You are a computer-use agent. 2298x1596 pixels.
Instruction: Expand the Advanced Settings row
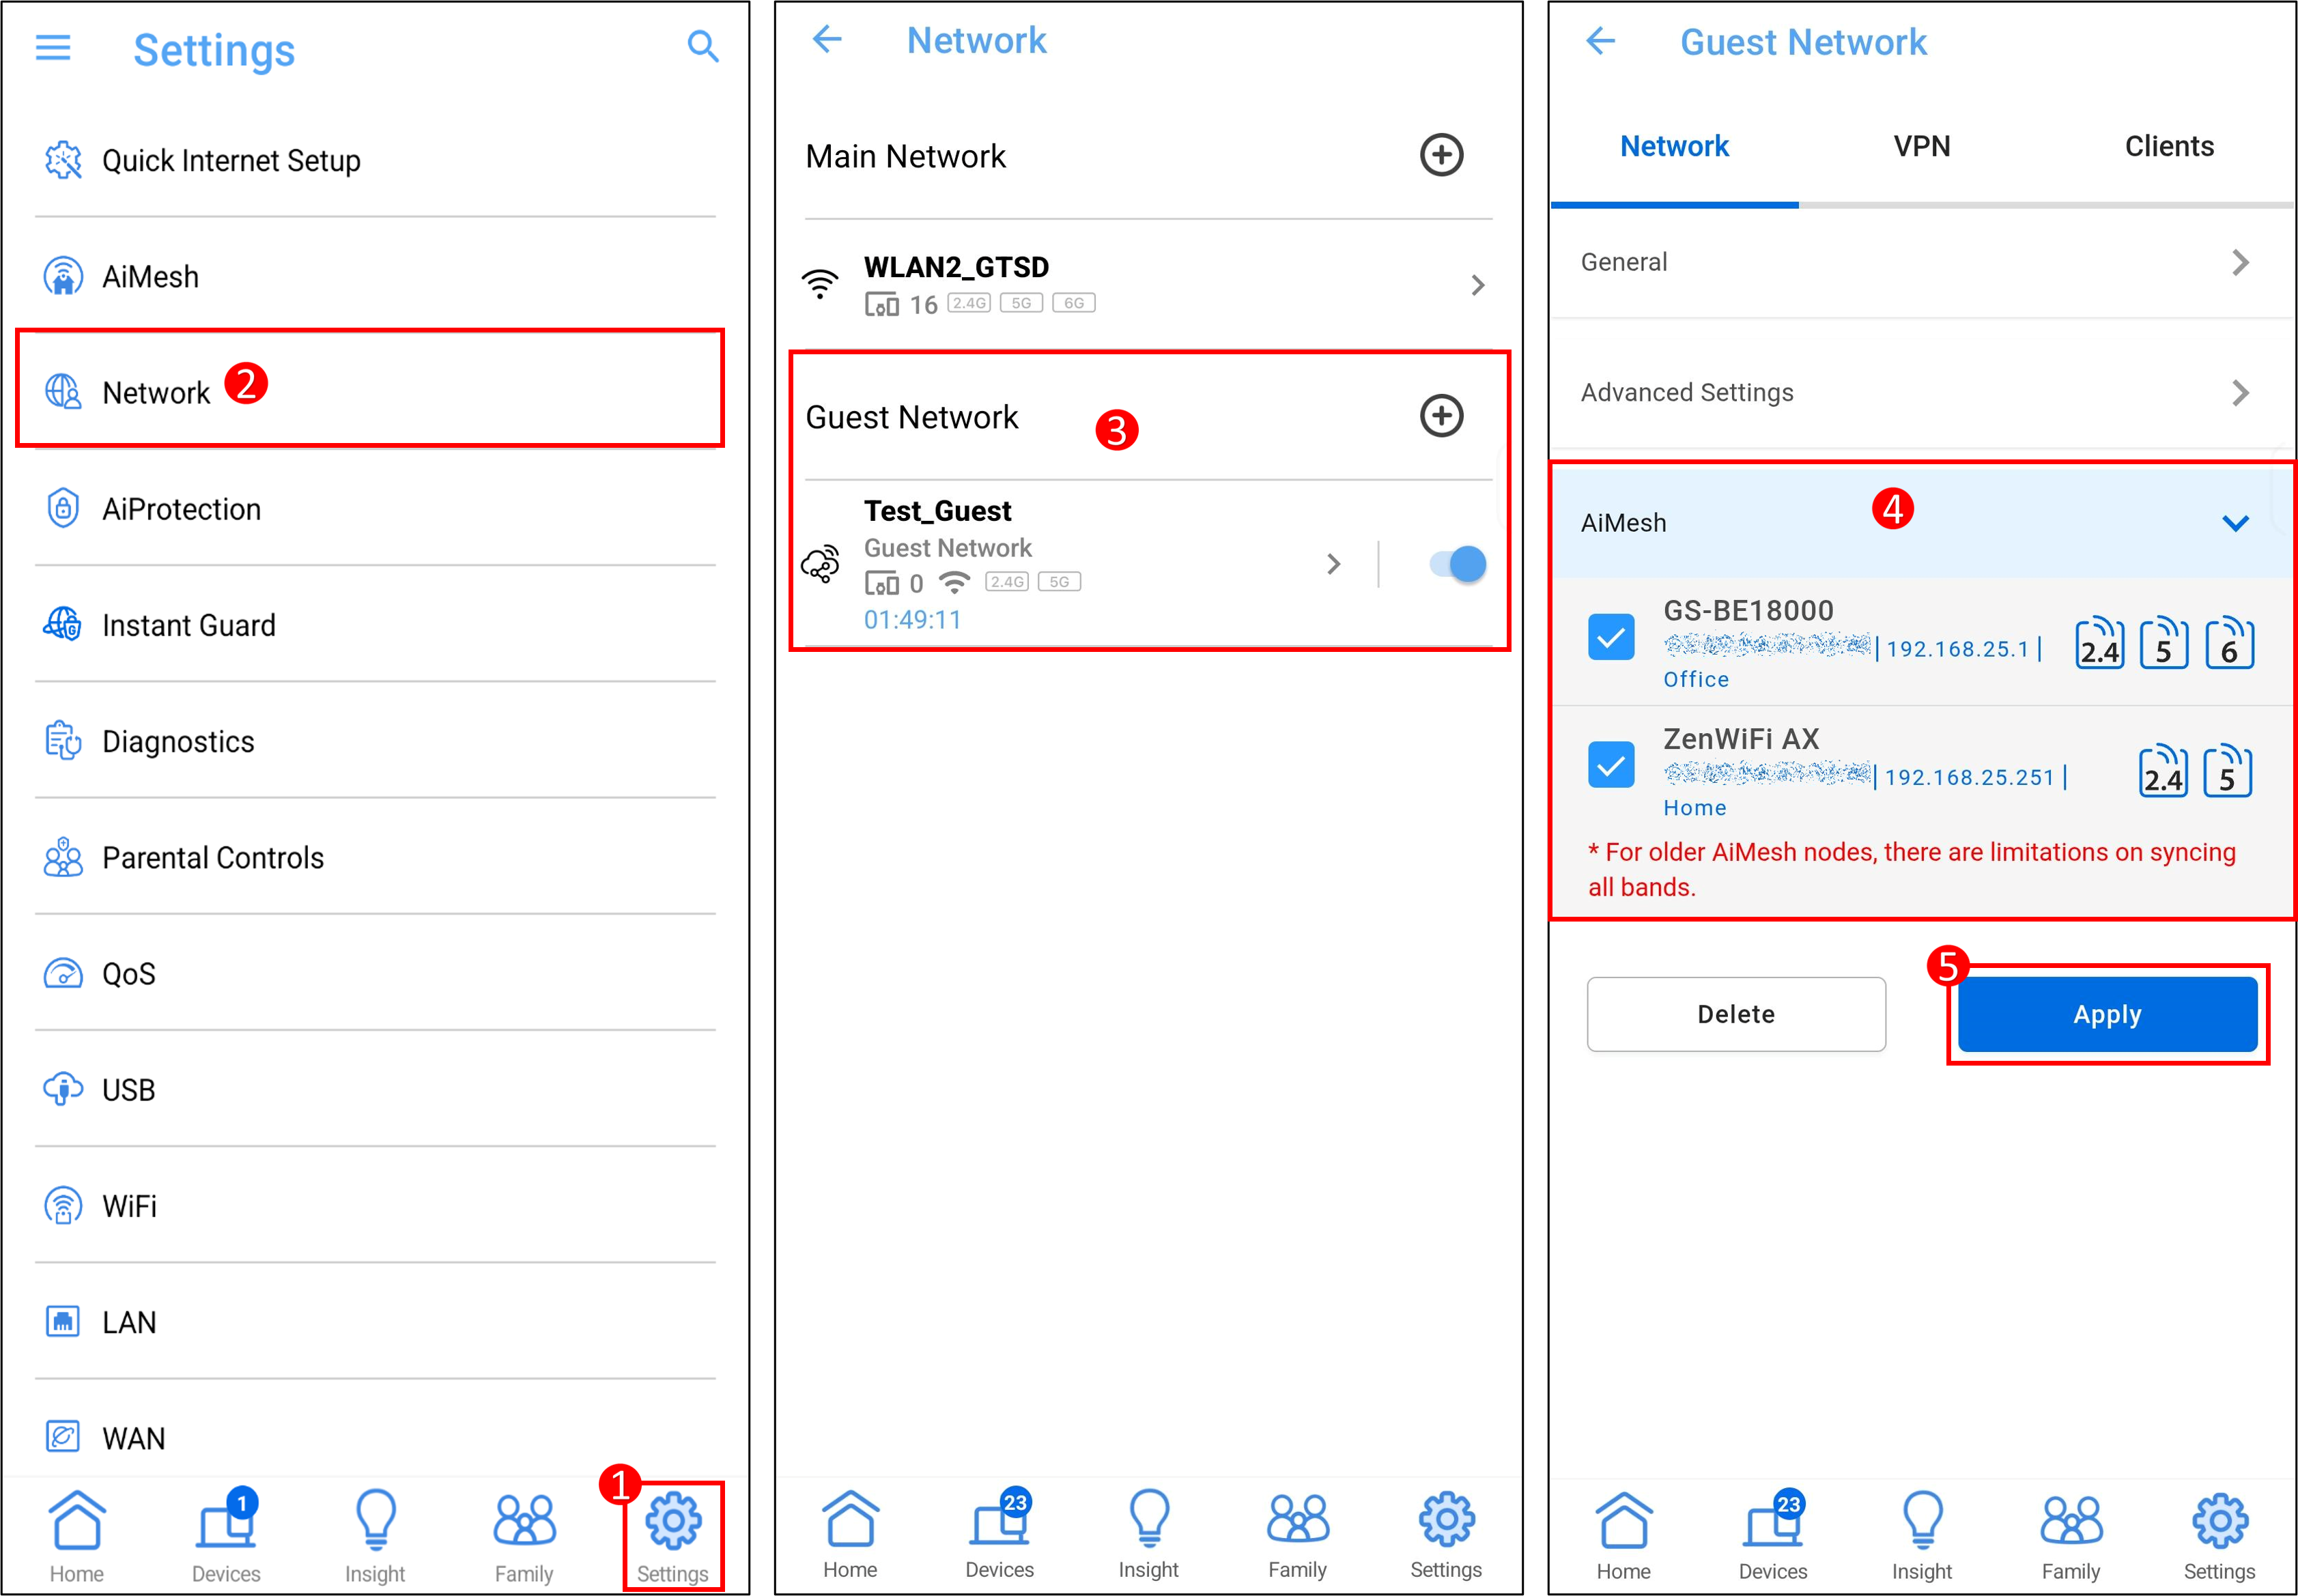coord(1920,392)
